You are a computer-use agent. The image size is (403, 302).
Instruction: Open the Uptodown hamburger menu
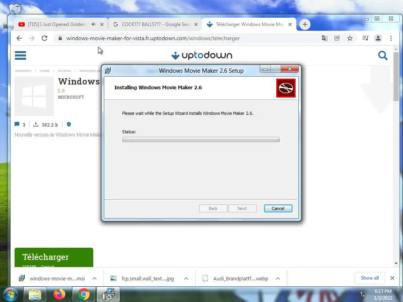coord(20,55)
